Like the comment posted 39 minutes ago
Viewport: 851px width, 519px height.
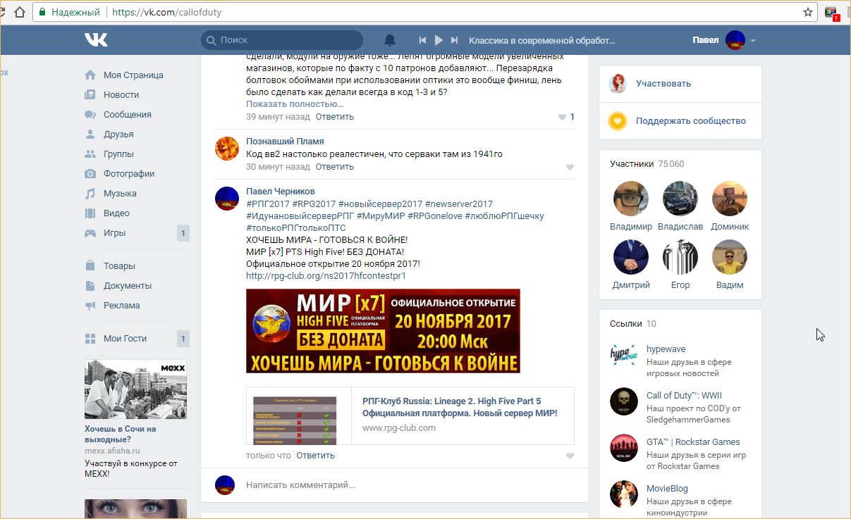pyautogui.click(x=563, y=117)
